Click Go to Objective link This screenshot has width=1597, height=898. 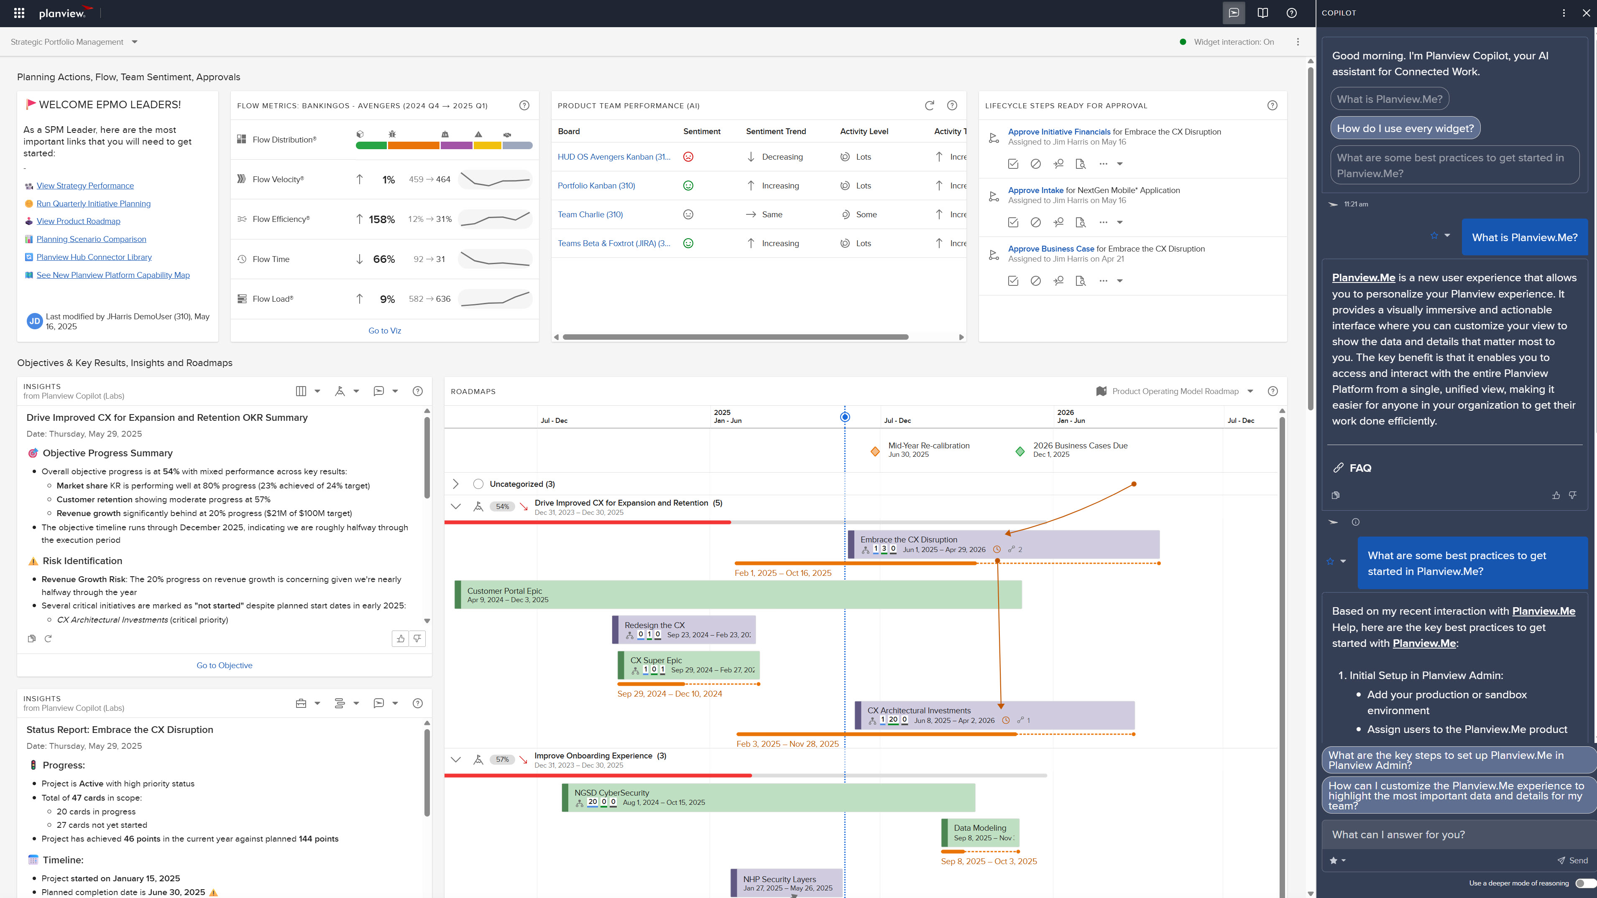(225, 665)
